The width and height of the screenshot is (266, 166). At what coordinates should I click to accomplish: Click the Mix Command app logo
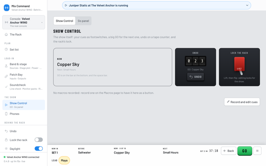tap(7, 7)
